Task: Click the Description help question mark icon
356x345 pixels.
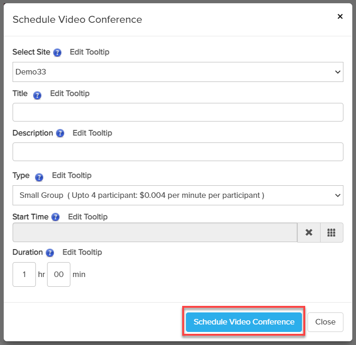Action: [x=60, y=134]
